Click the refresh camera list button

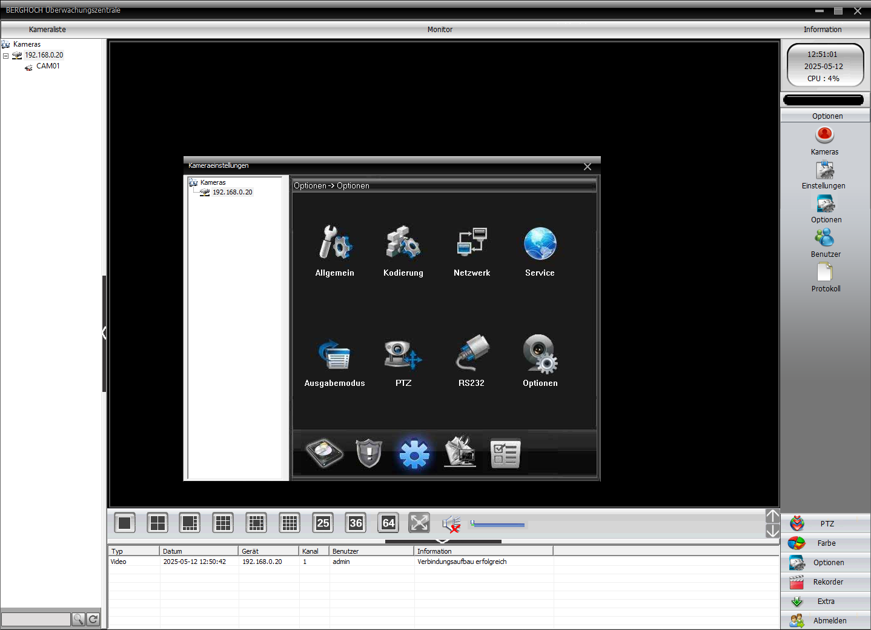[x=93, y=619]
